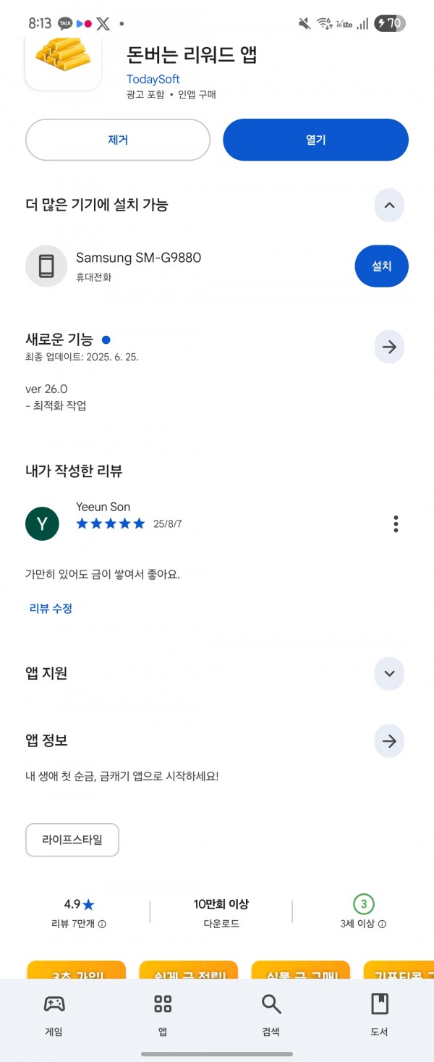Viewport: 434px width, 1062px height.
Task: Tap the 제거 uninstall button
Action: pyautogui.click(x=118, y=140)
